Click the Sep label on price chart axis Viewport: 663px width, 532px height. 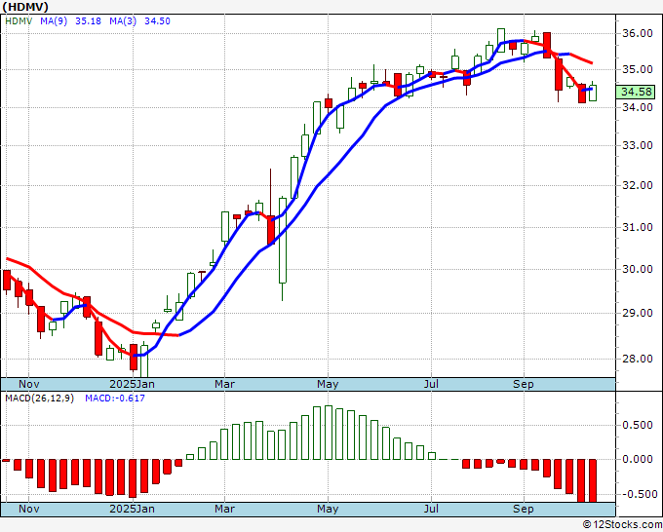coord(524,384)
